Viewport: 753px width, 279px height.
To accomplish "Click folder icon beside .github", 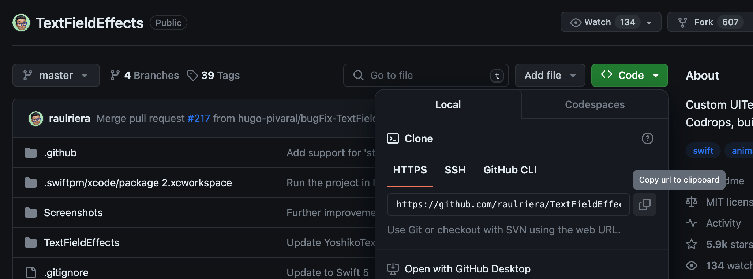I will pos(31,153).
